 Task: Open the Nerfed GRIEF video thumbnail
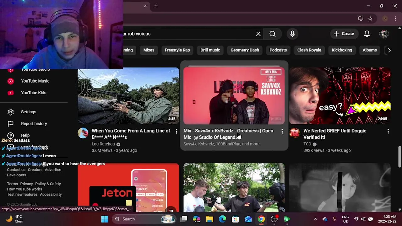(x=340, y=96)
